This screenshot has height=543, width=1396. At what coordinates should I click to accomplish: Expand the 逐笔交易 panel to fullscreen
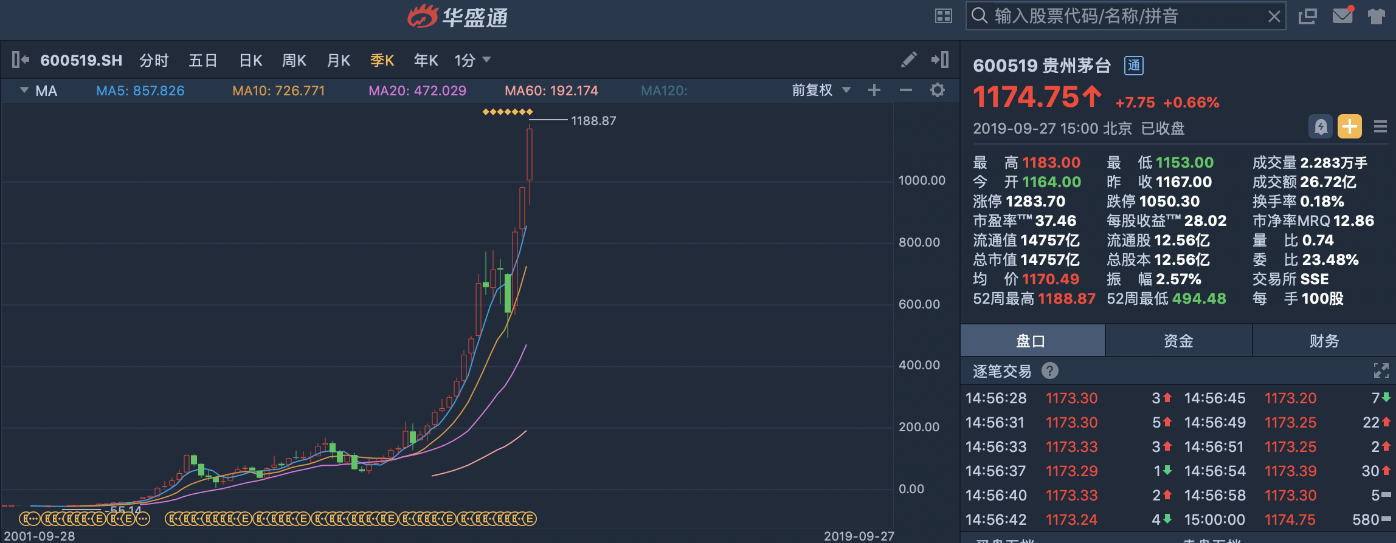(x=1381, y=371)
